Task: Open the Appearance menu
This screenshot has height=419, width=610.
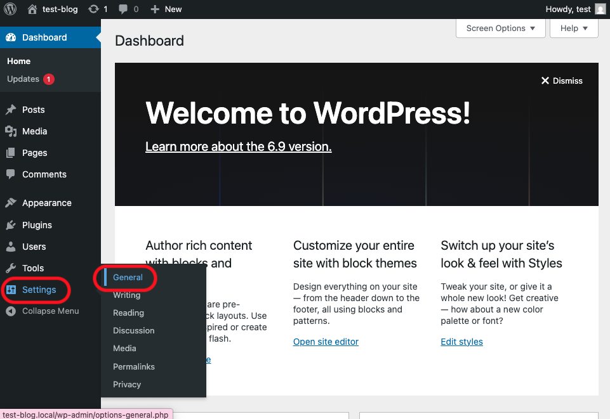Action: (x=46, y=203)
